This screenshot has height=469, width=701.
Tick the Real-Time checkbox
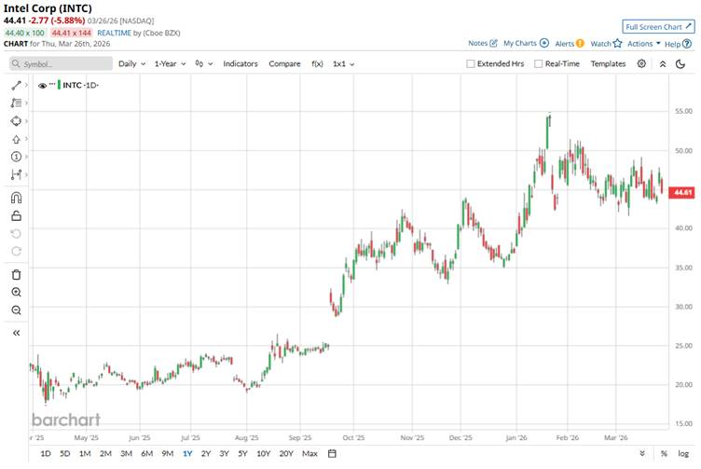(x=539, y=63)
